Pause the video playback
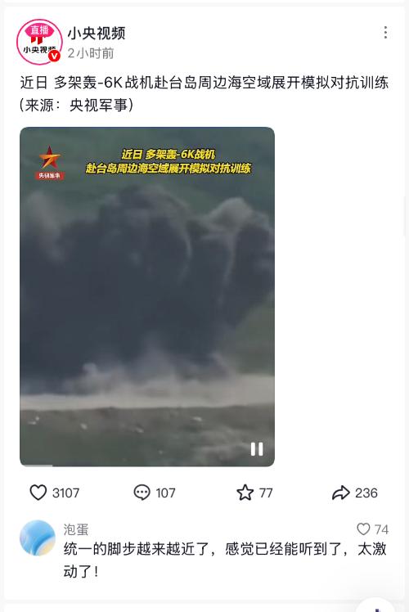Viewport: 409px width, 612px height. 257,449
